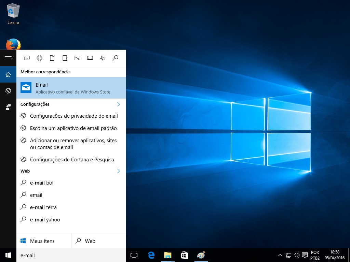Filter results by photos icon
This screenshot has height=262, width=350.
click(x=77, y=58)
